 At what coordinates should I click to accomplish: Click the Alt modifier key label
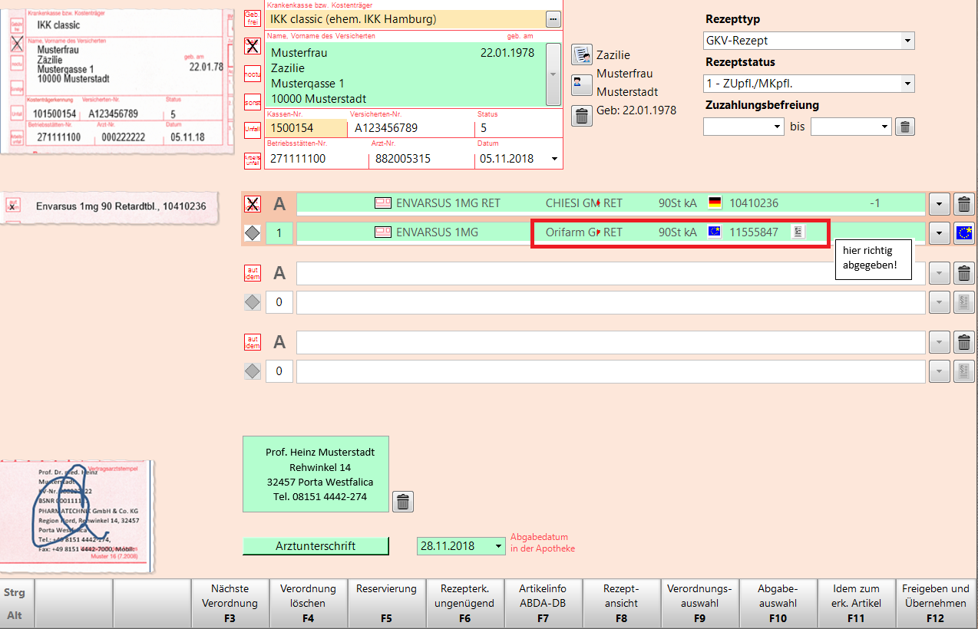point(15,615)
